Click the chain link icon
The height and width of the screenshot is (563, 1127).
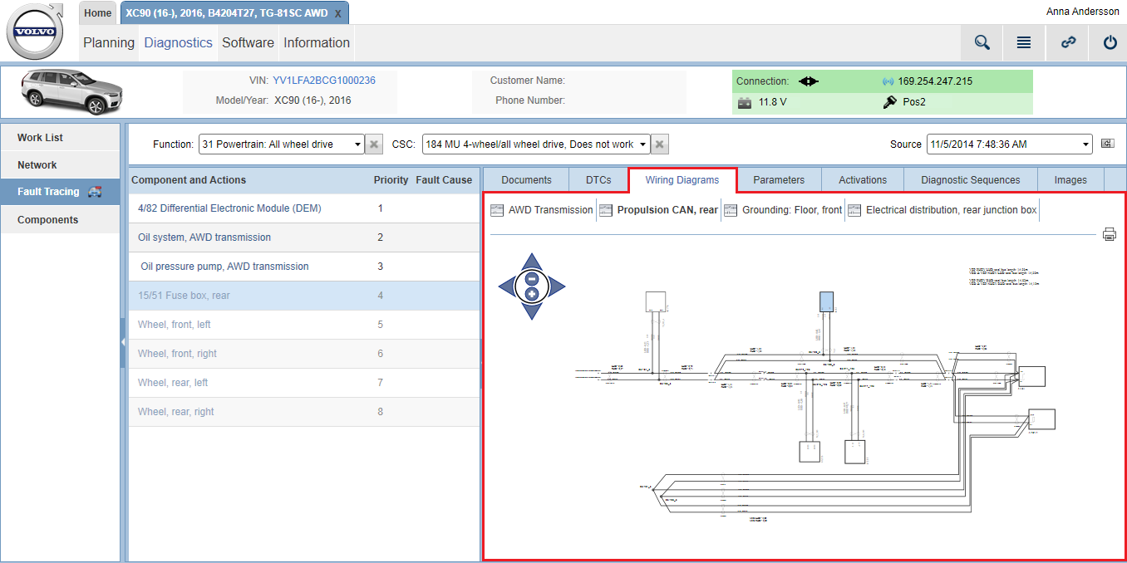[1069, 43]
